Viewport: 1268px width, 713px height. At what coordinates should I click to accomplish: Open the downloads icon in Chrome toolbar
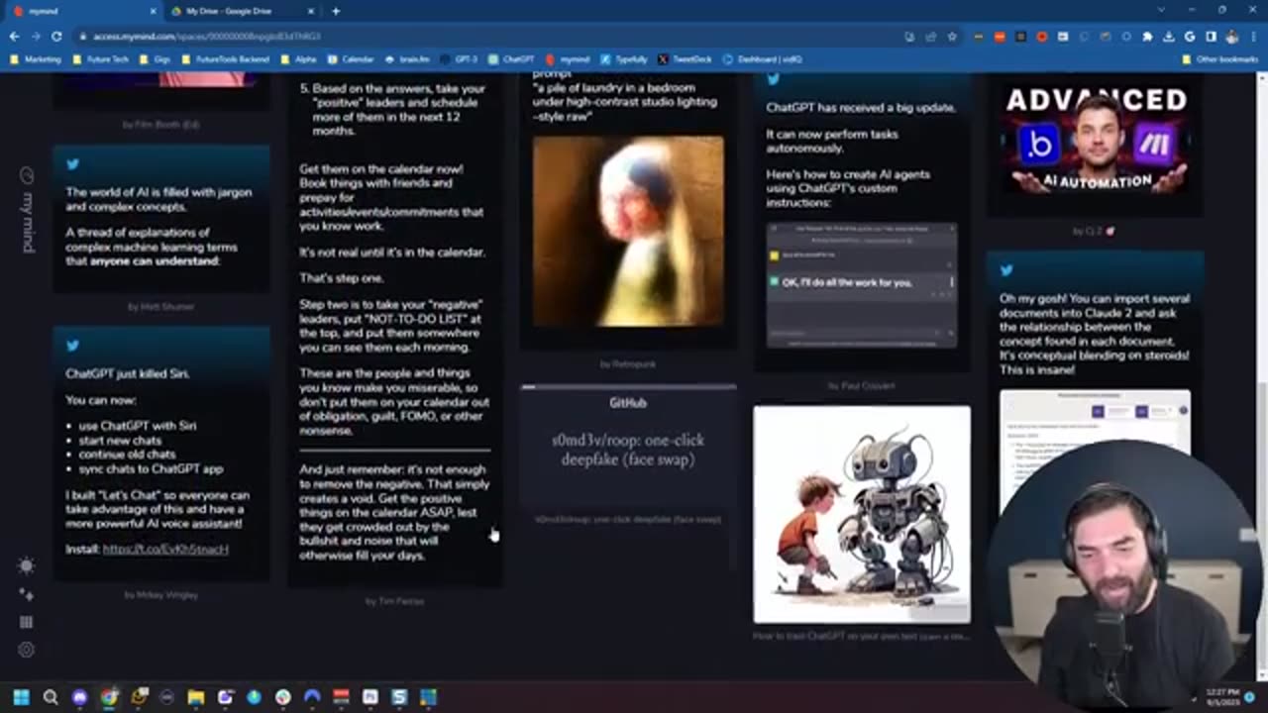(1169, 37)
